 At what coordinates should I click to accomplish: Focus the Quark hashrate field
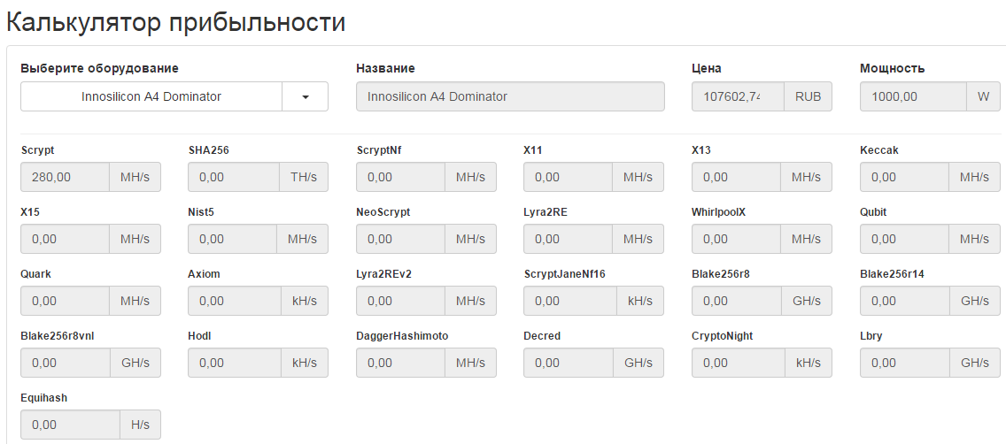66,301
